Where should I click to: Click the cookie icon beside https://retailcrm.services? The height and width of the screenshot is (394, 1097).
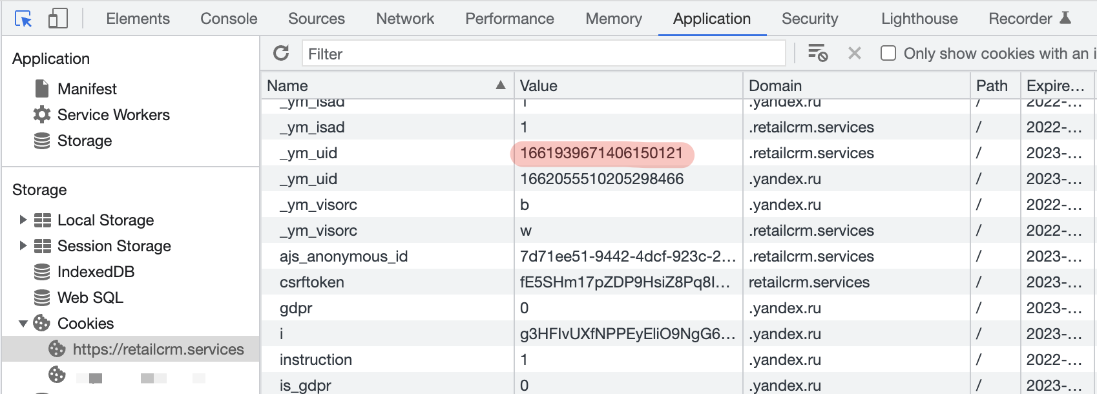click(x=57, y=349)
